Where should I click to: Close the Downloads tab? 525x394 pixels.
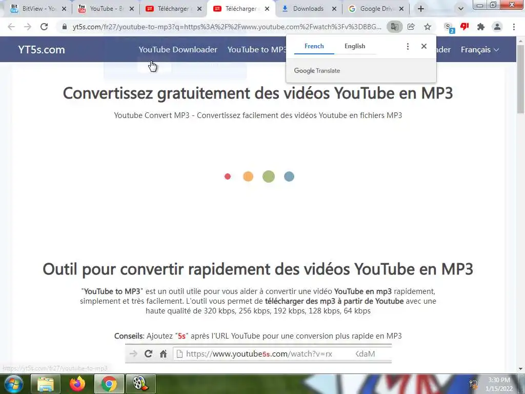tap(334, 9)
